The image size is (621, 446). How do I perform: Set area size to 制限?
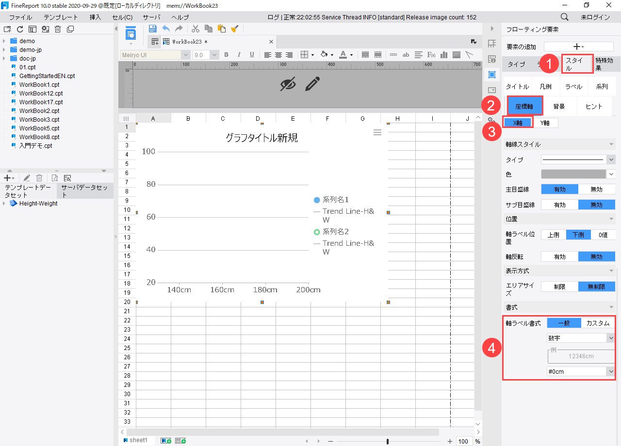coord(559,287)
